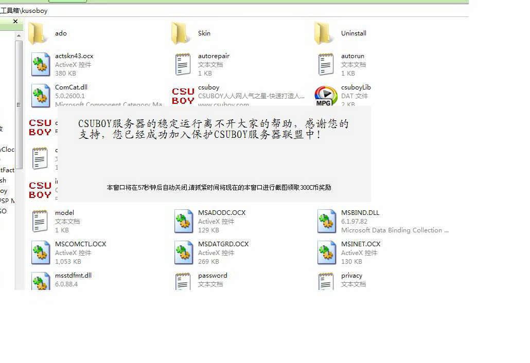Select the actskn43.ocx ActiveX file icon
The image size is (530, 363).
41,64
